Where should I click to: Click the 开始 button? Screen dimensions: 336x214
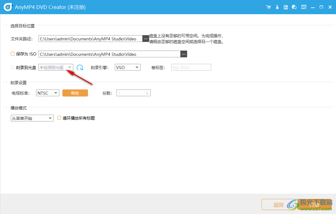tap(314, 205)
